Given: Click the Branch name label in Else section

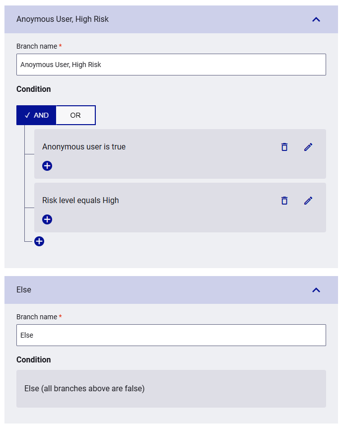Looking at the screenshot, I should [37, 317].
